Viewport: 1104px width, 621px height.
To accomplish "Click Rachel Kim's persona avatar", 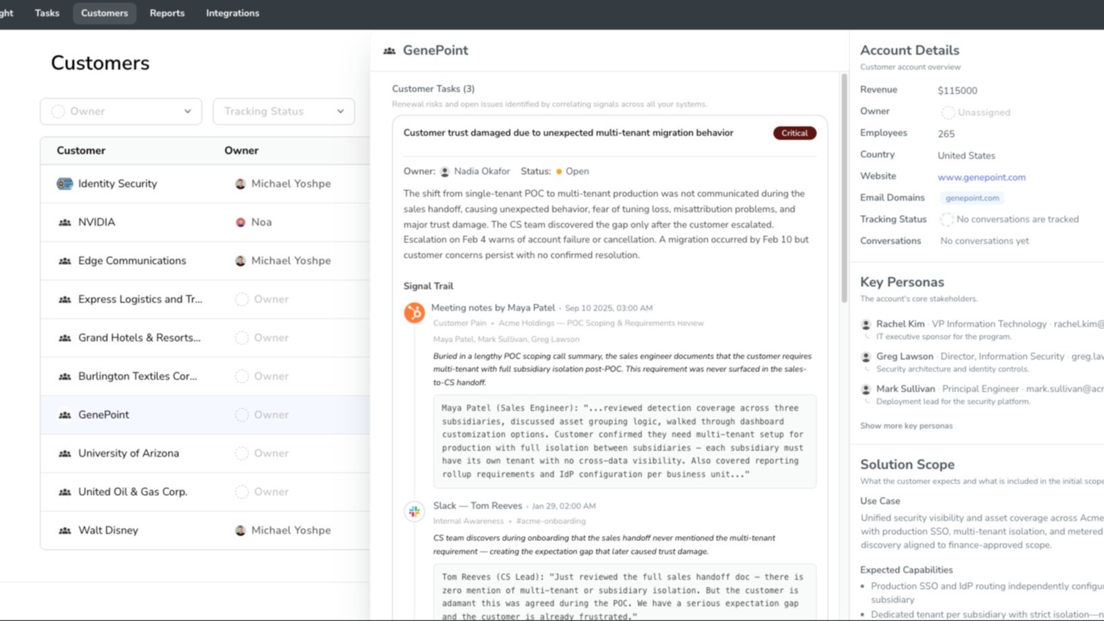I will tap(865, 325).
